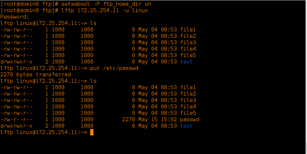This screenshot has width=307, height=154.
Task: Click the '-rw-r--r--' permissions string
Action: click(x=16, y=119)
